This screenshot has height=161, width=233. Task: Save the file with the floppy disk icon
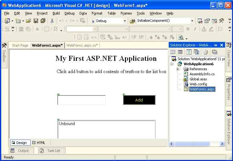click(36, 21)
